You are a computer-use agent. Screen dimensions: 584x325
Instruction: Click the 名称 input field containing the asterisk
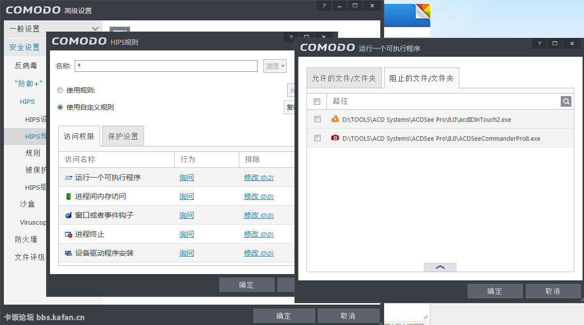(x=166, y=65)
